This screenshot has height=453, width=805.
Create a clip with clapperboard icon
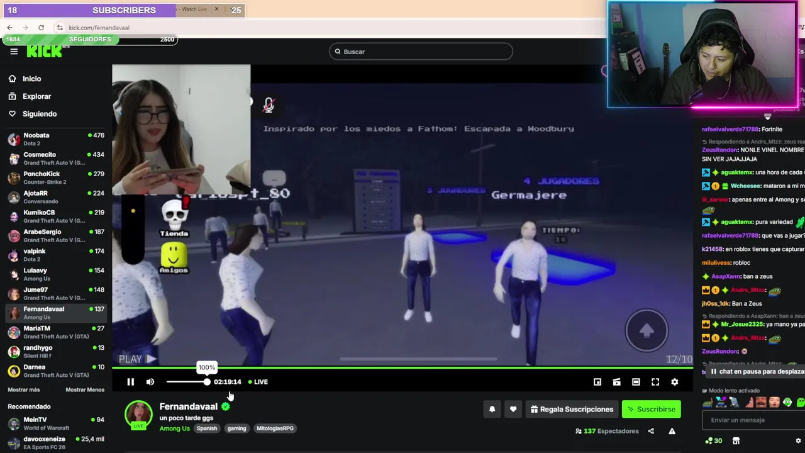pos(616,382)
